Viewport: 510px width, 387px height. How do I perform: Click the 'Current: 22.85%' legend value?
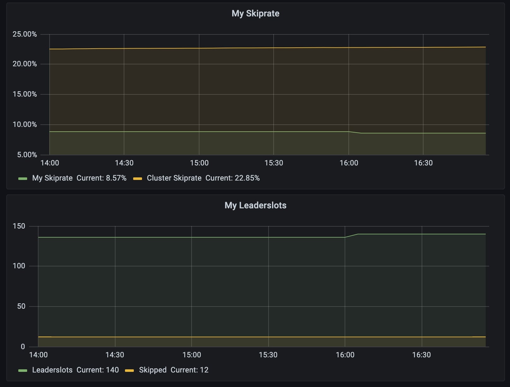[233, 178]
